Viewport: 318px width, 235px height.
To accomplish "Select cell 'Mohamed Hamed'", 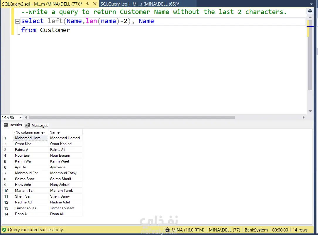I will pyautogui.click(x=65, y=138).
